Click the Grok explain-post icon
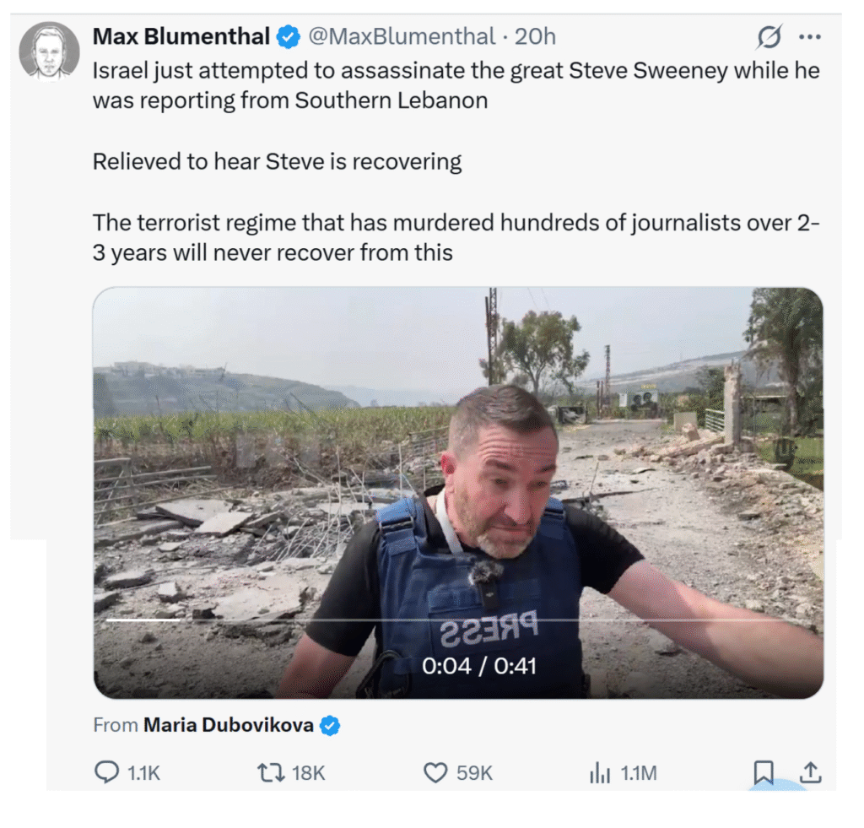864x828 pixels. tap(769, 37)
